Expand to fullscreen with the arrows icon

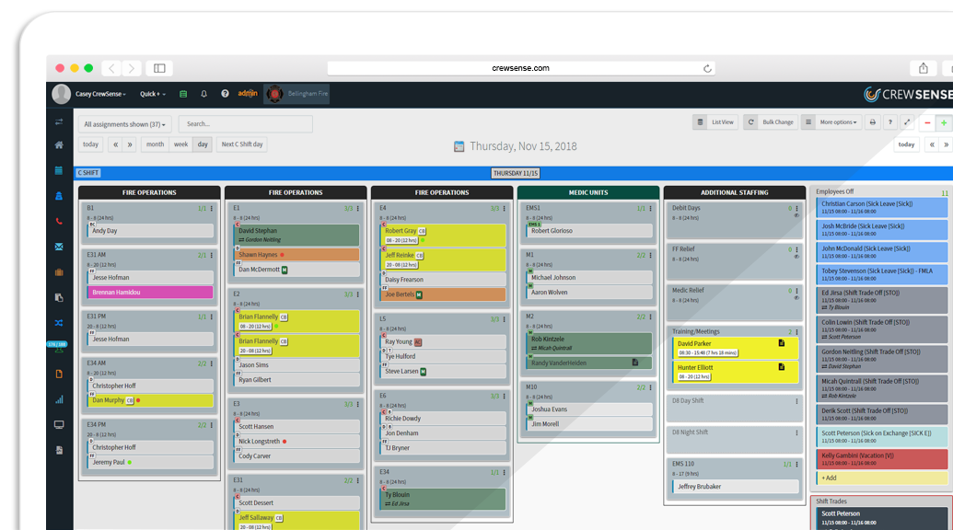point(906,122)
